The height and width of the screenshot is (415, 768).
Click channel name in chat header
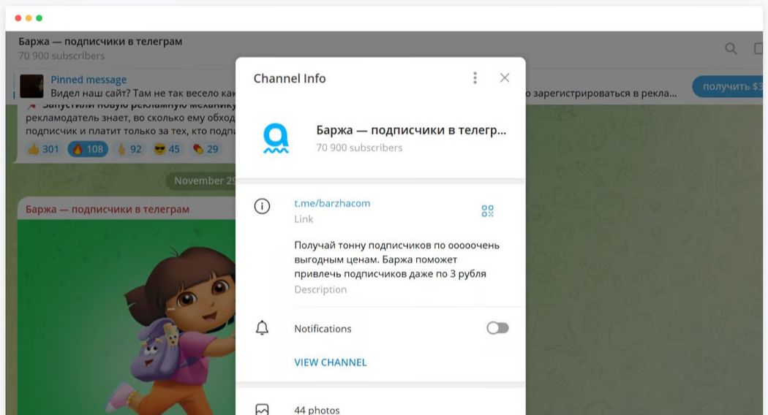[x=100, y=42]
